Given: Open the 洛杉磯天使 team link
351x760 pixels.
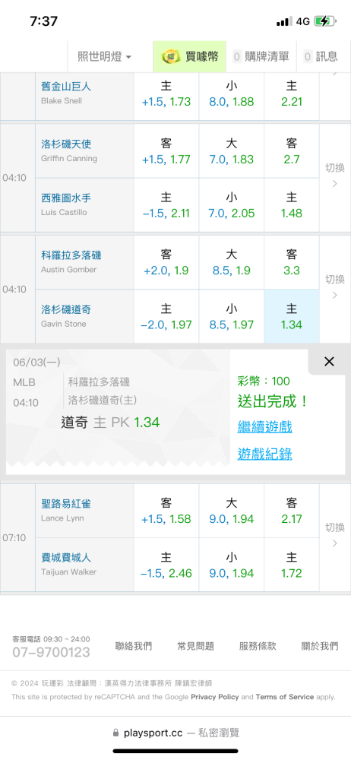Looking at the screenshot, I should pyautogui.click(x=66, y=144).
